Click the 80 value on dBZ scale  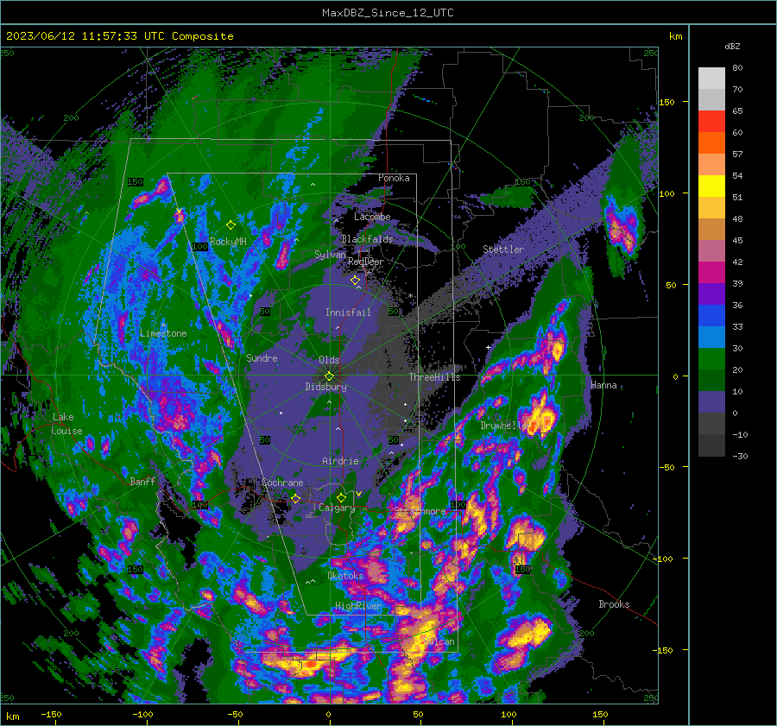pyautogui.click(x=737, y=68)
